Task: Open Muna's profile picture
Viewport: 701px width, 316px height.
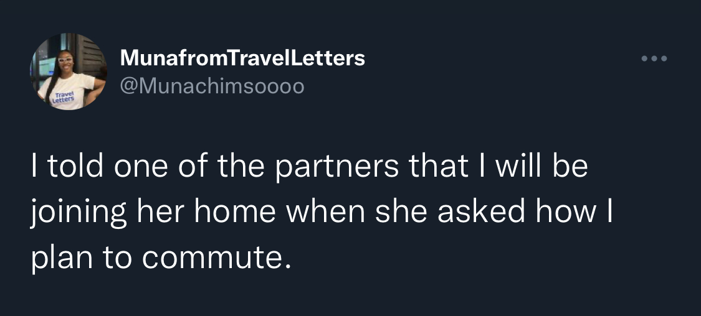Action: point(69,72)
